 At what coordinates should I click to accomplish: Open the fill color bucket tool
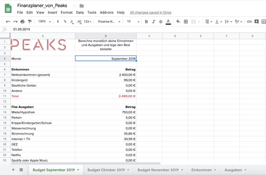point(178,22)
